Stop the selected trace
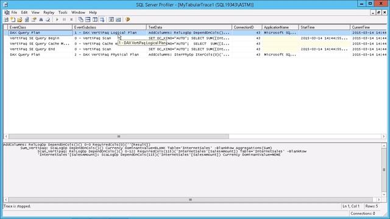 click(71, 19)
